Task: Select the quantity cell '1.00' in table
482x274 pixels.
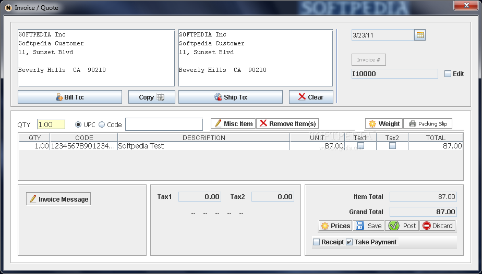Action: [34, 146]
